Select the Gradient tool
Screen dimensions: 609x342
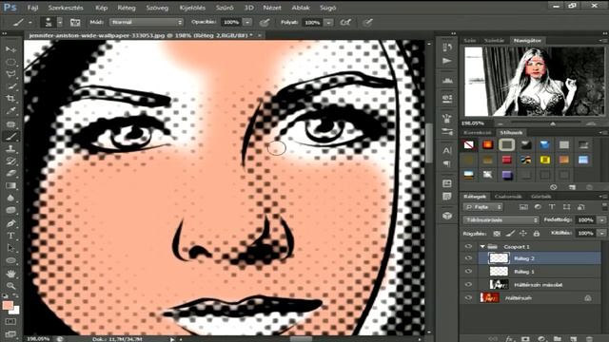[x=10, y=186]
